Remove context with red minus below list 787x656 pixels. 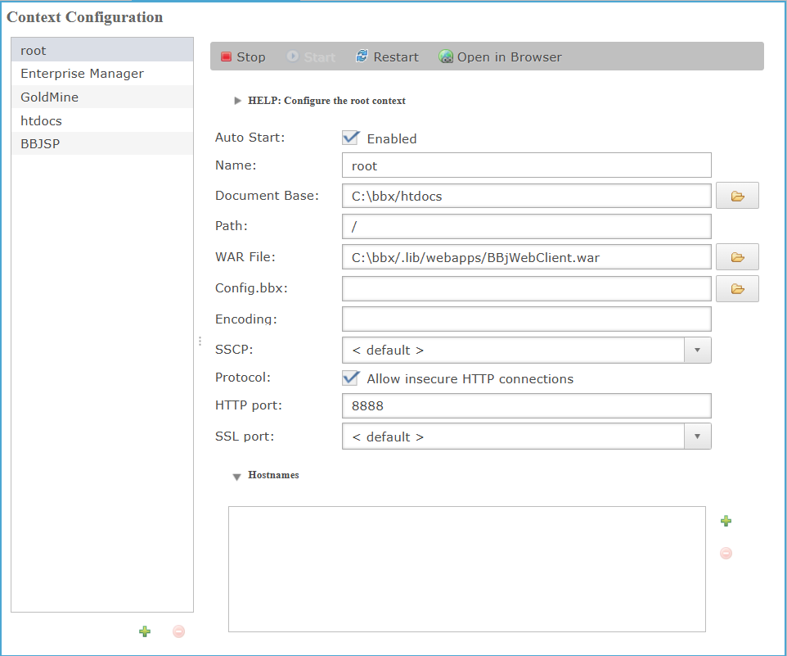click(178, 631)
